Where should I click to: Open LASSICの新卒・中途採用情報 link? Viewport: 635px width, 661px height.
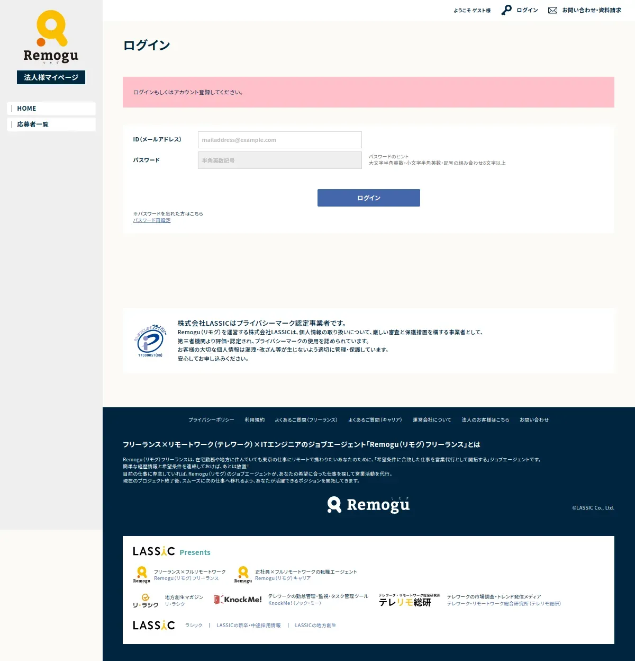249,626
